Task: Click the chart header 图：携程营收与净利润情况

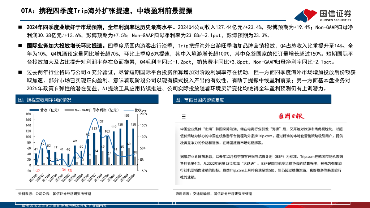Action: pyautogui.click(x=87, y=100)
